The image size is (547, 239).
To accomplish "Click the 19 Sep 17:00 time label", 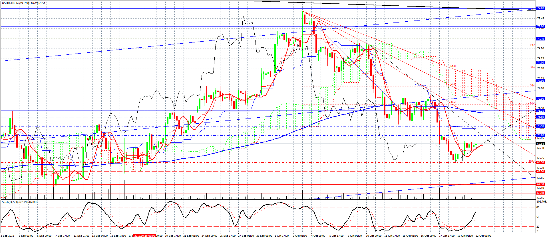I will pyautogui.click(x=173, y=236).
